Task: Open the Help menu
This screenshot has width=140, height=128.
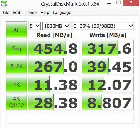Action: [x=45, y=13]
